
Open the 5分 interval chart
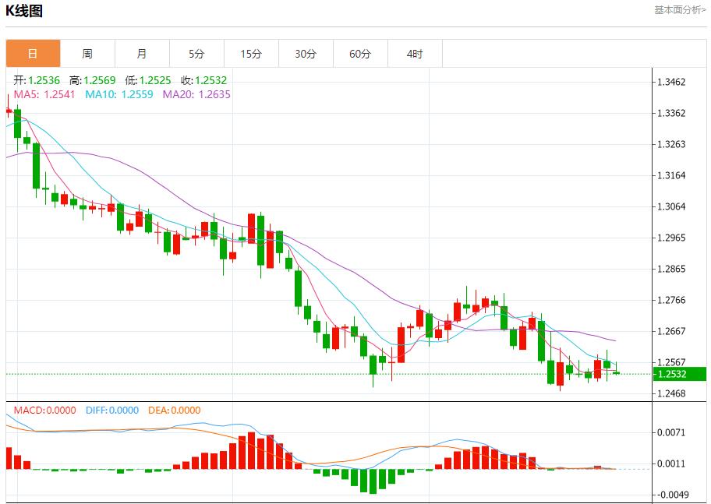(x=196, y=54)
